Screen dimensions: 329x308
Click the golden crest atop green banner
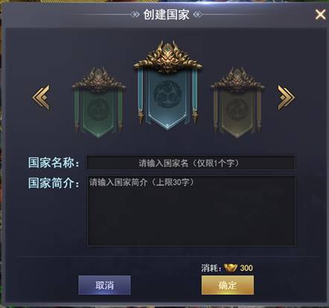pyautogui.click(x=98, y=79)
